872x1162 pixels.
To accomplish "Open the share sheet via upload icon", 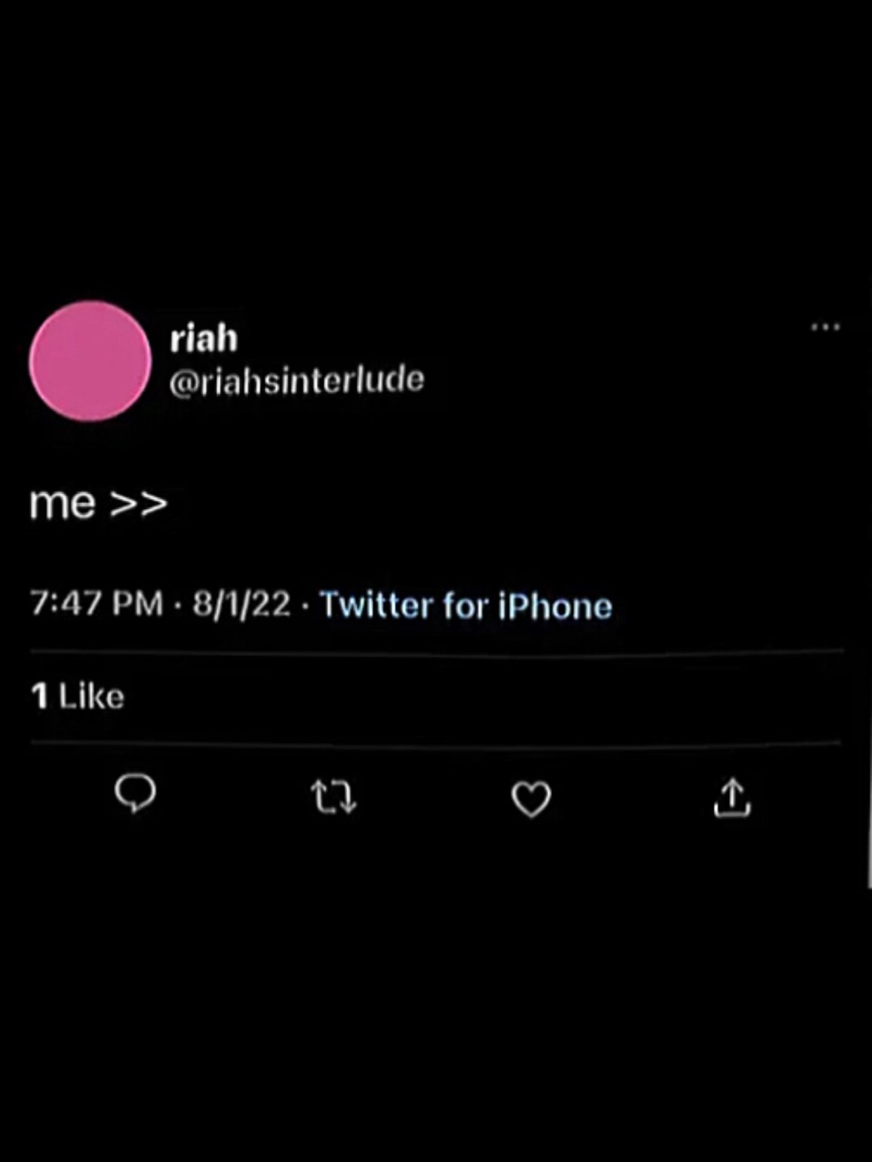I will pyautogui.click(x=731, y=798).
